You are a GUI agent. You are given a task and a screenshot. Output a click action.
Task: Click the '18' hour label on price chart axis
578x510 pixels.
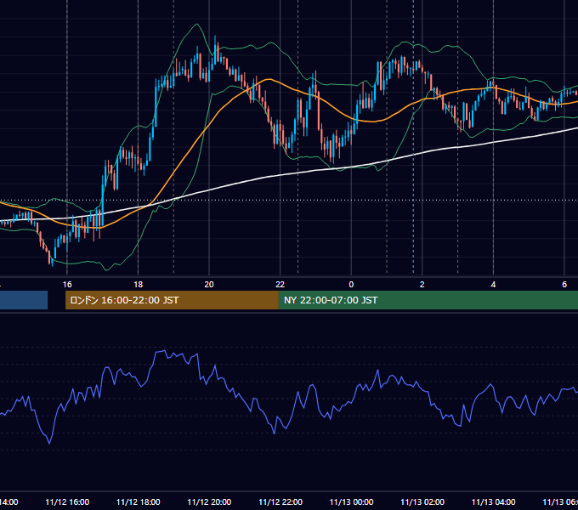coord(139,285)
